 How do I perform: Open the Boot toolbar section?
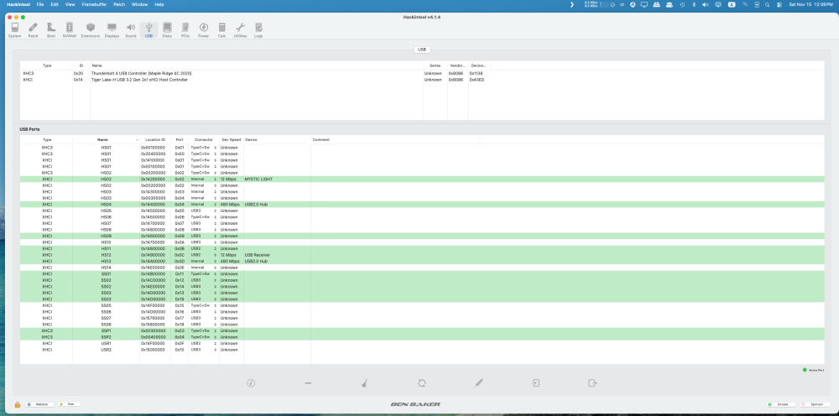[x=51, y=30]
